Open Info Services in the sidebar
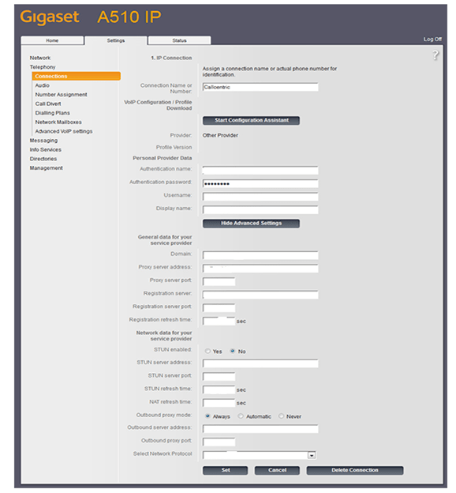The height and width of the screenshot is (493, 456). coord(46,149)
